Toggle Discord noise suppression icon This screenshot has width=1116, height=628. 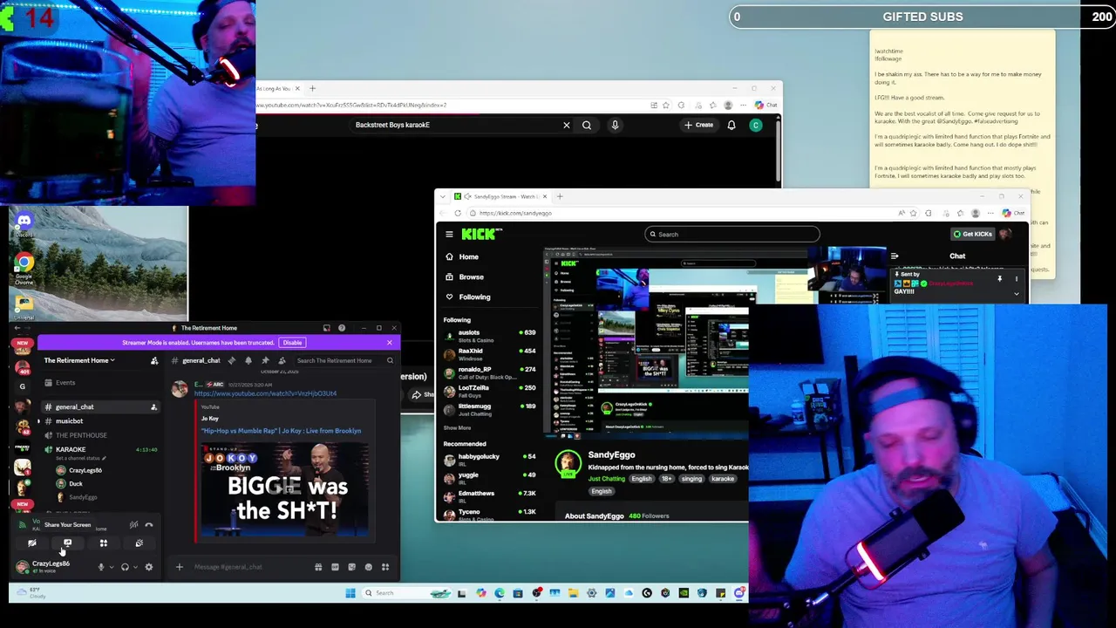point(133,525)
